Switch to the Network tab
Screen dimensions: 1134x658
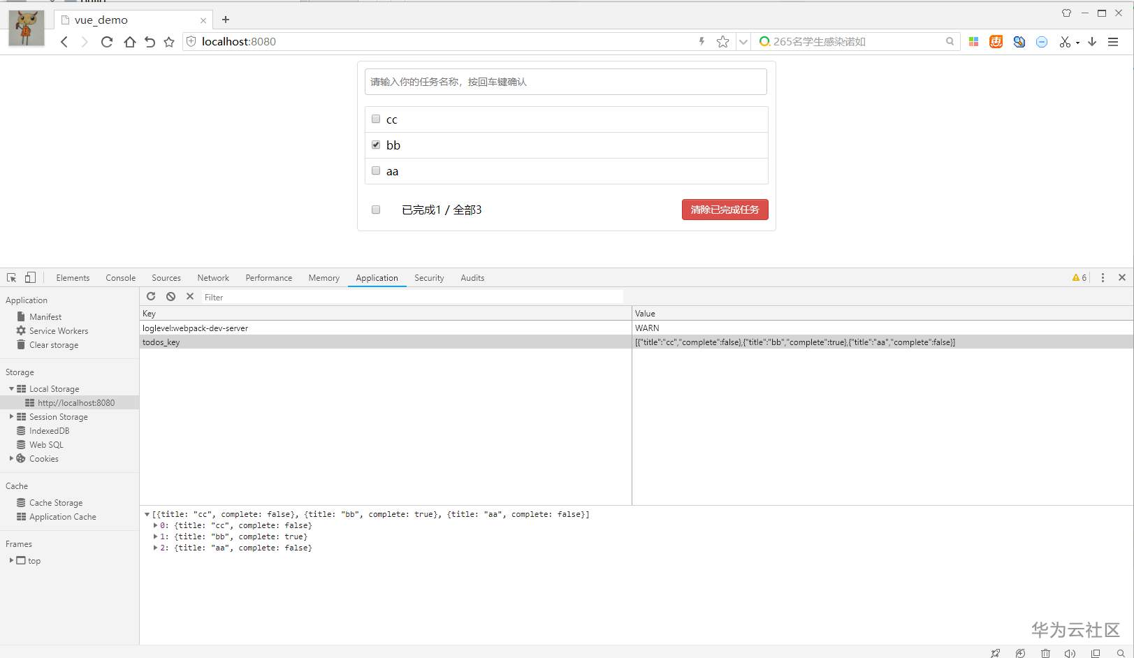pyautogui.click(x=213, y=277)
